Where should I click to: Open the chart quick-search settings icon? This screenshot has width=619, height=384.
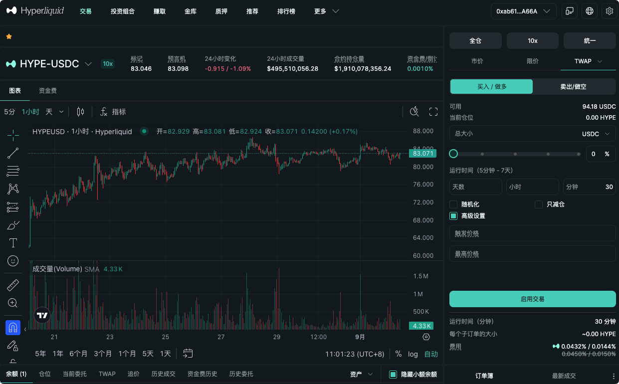pos(414,112)
